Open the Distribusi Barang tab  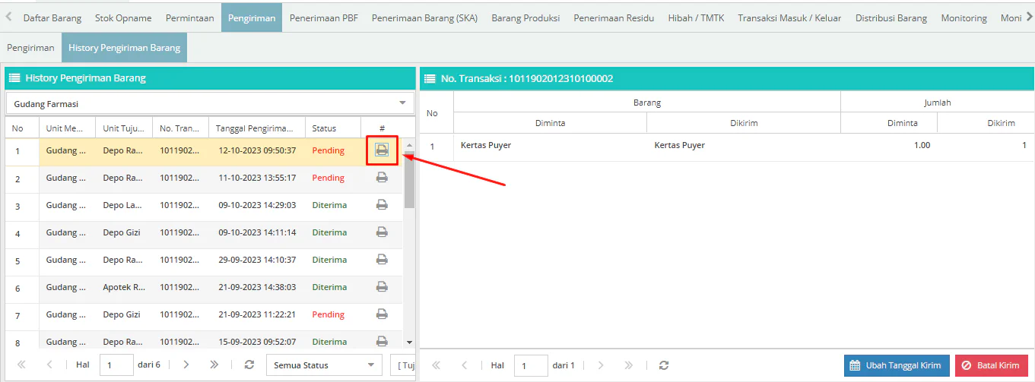(891, 17)
